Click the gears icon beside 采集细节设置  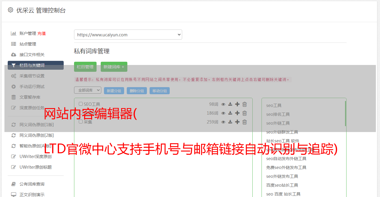14,76
